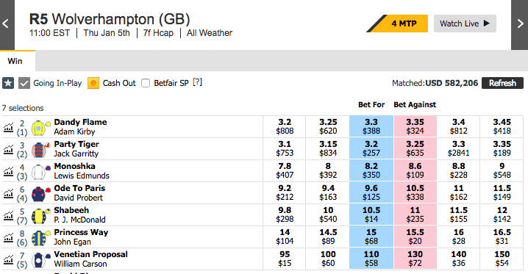Click Ode To Paris jockey silks icon

[40, 194]
